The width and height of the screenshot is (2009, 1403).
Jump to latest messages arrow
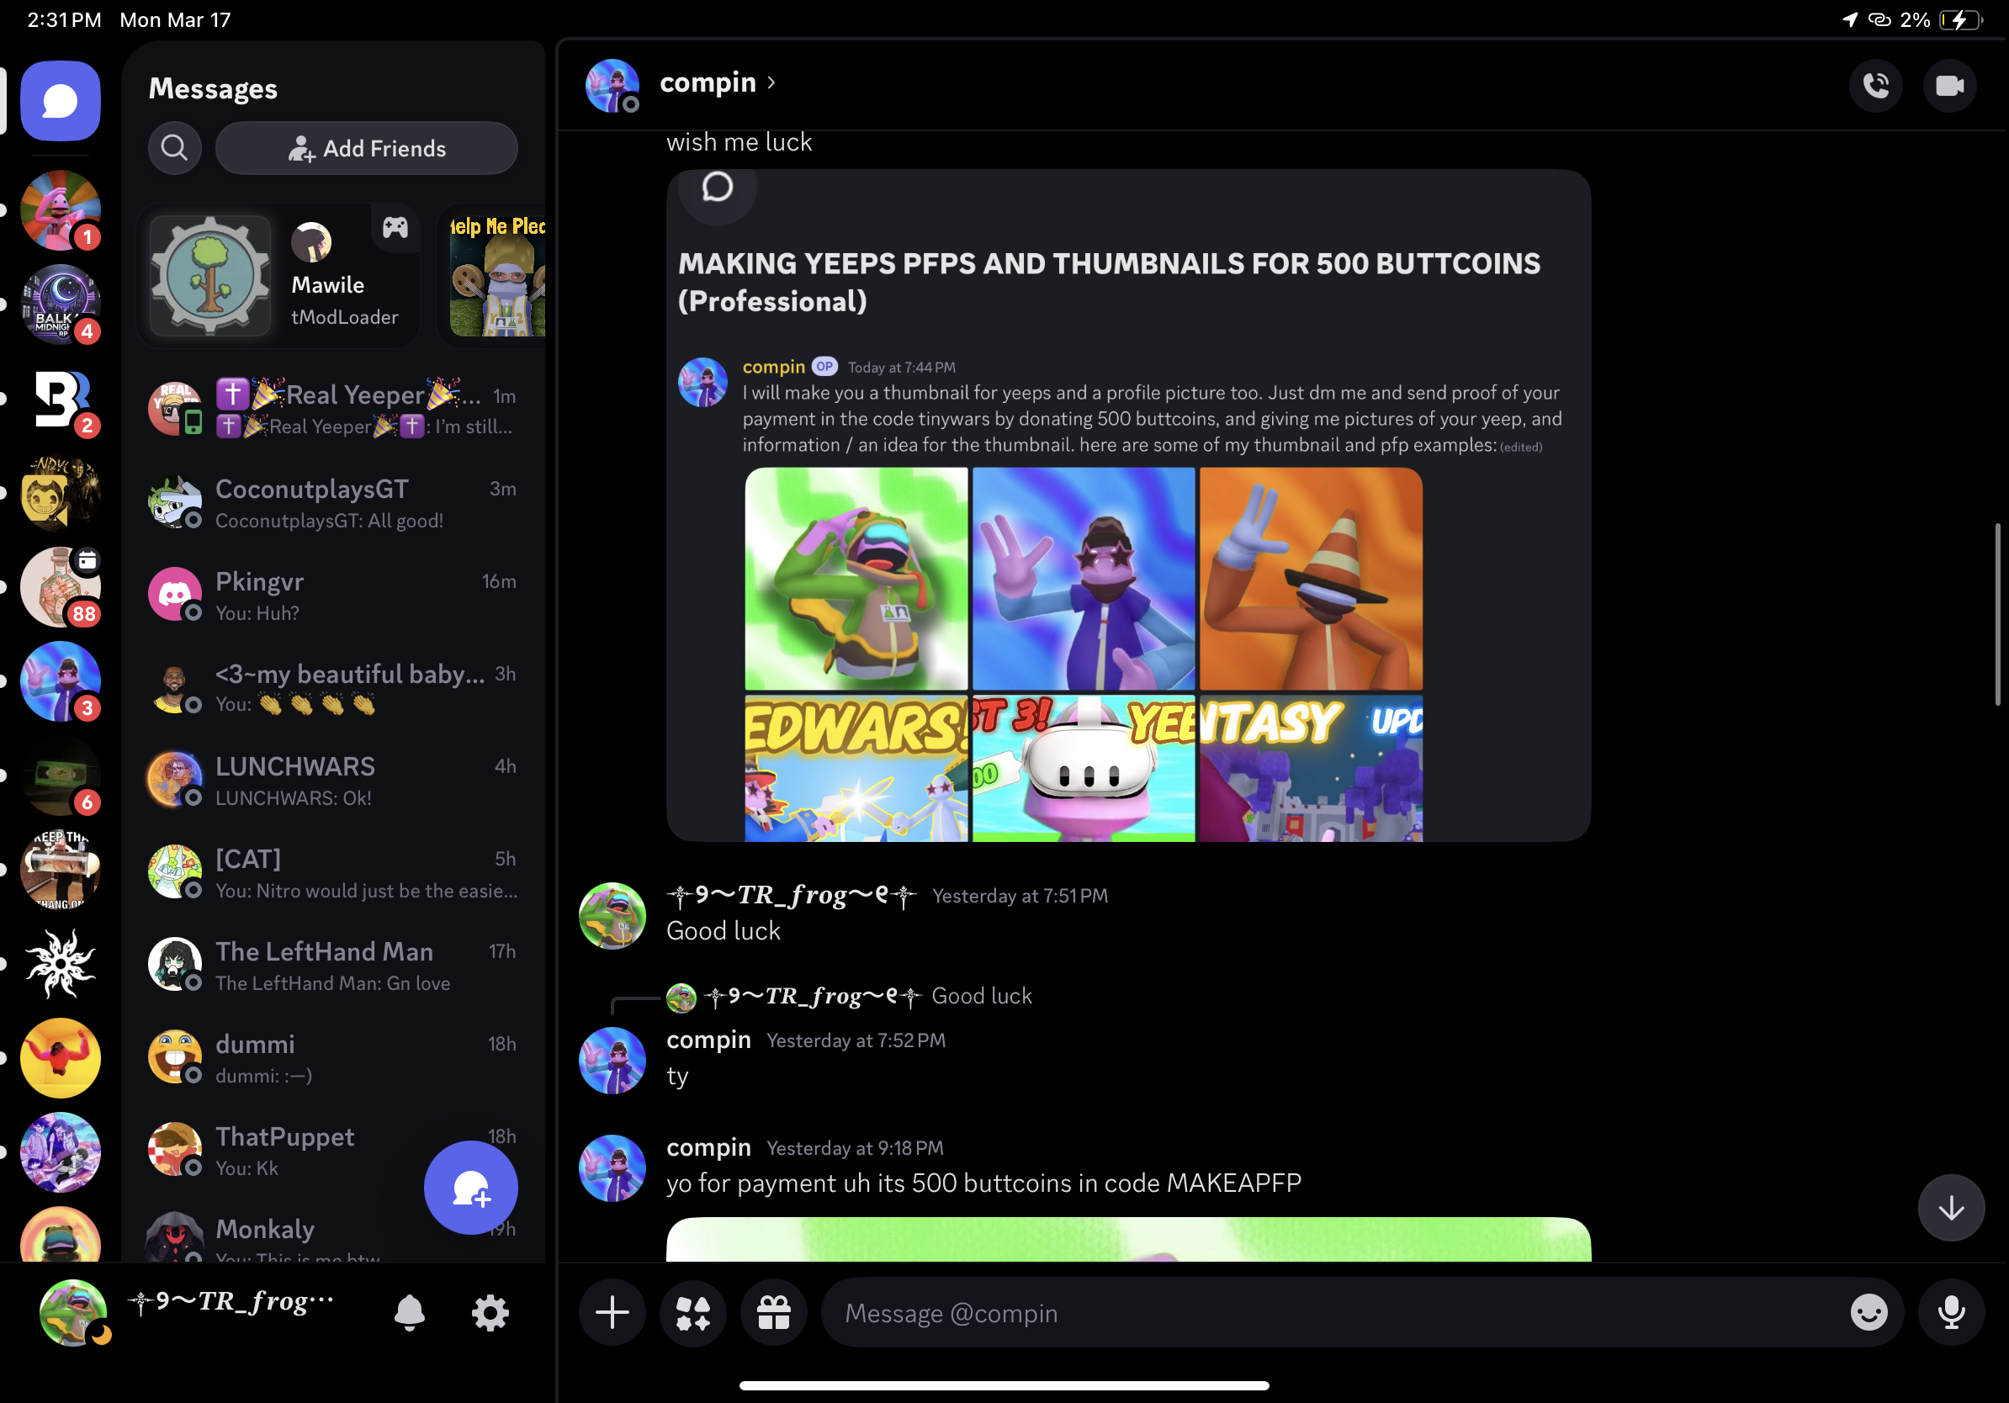(x=1951, y=1208)
